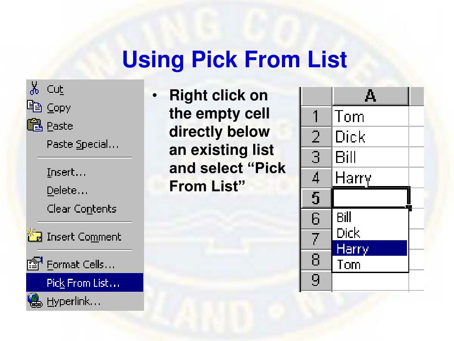
Task: Select row 9 header
Action: click(316, 280)
